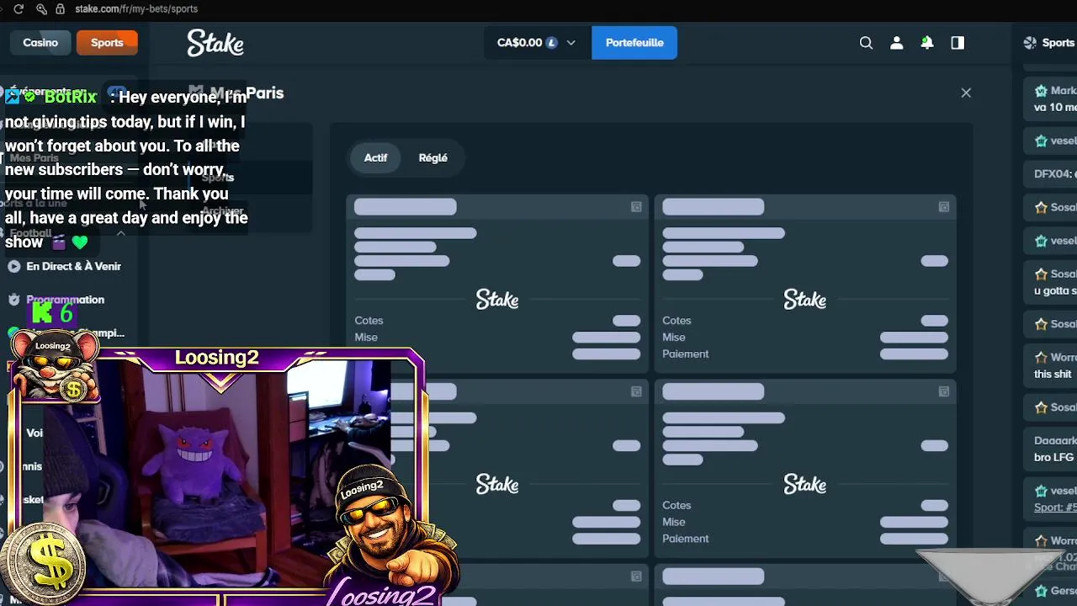This screenshot has width=1077, height=606.
Task: Open slip icon on second-row right bet card
Action: point(944,391)
